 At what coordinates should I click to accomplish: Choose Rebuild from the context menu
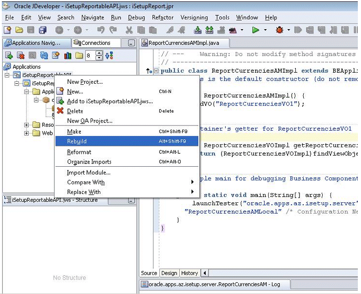coord(127,141)
